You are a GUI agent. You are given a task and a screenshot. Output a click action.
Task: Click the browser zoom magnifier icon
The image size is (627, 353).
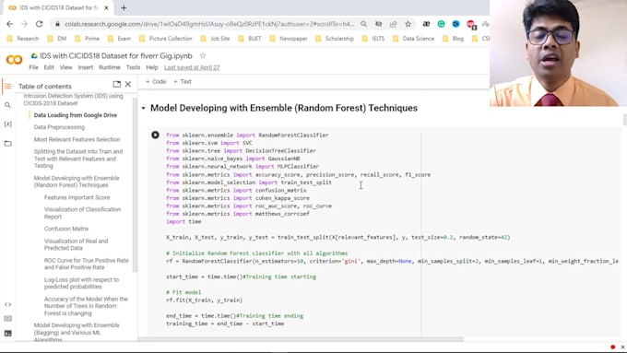click(363, 24)
